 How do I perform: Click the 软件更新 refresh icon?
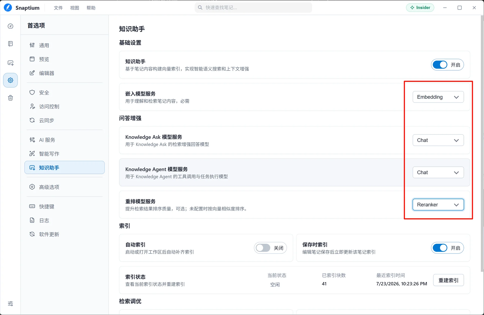[32, 234]
